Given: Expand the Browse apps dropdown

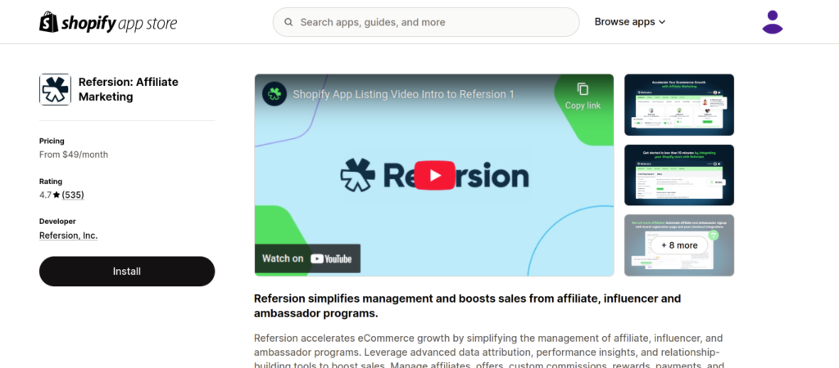Looking at the screenshot, I should [630, 22].
